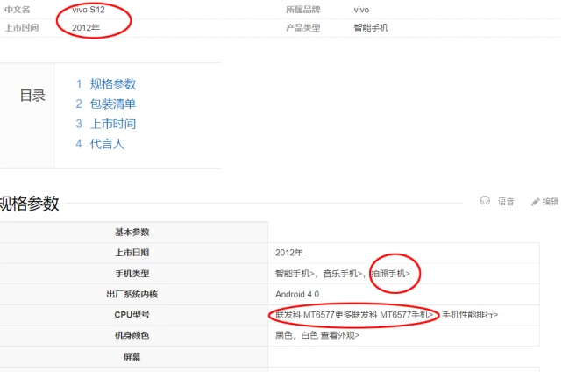The height and width of the screenshot is (372, 562).
Task: Click the 产品类型 field label
Action: pyautogui.click(x=303, y=27)
